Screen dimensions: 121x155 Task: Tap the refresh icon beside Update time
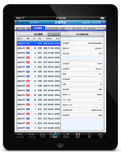click(104, 23)
